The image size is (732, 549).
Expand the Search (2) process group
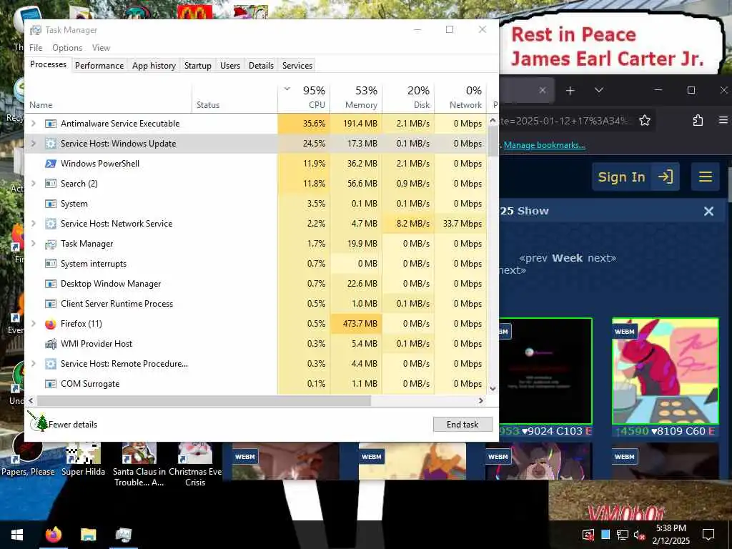(33, 184)
